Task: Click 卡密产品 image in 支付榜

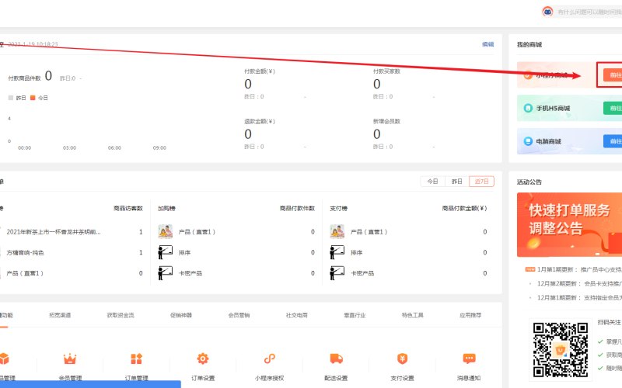Action: (337, 273)
